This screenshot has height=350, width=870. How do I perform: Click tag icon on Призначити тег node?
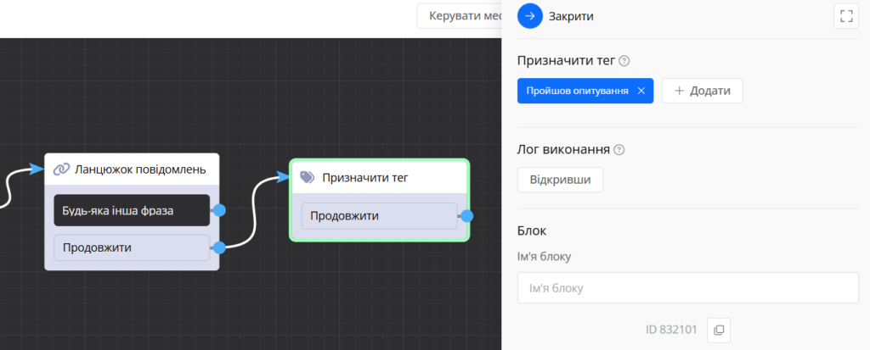tap(308, 177)
